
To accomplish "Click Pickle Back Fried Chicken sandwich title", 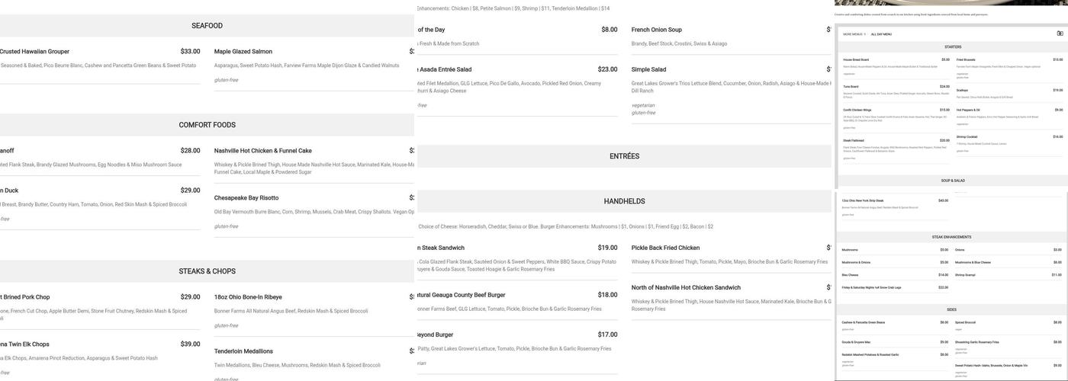I will 665,248.
